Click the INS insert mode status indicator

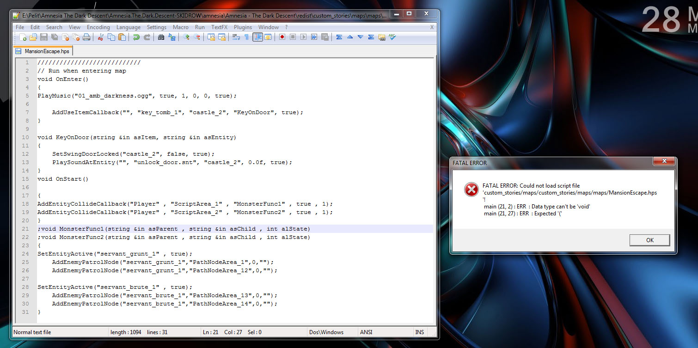(419, 332)
